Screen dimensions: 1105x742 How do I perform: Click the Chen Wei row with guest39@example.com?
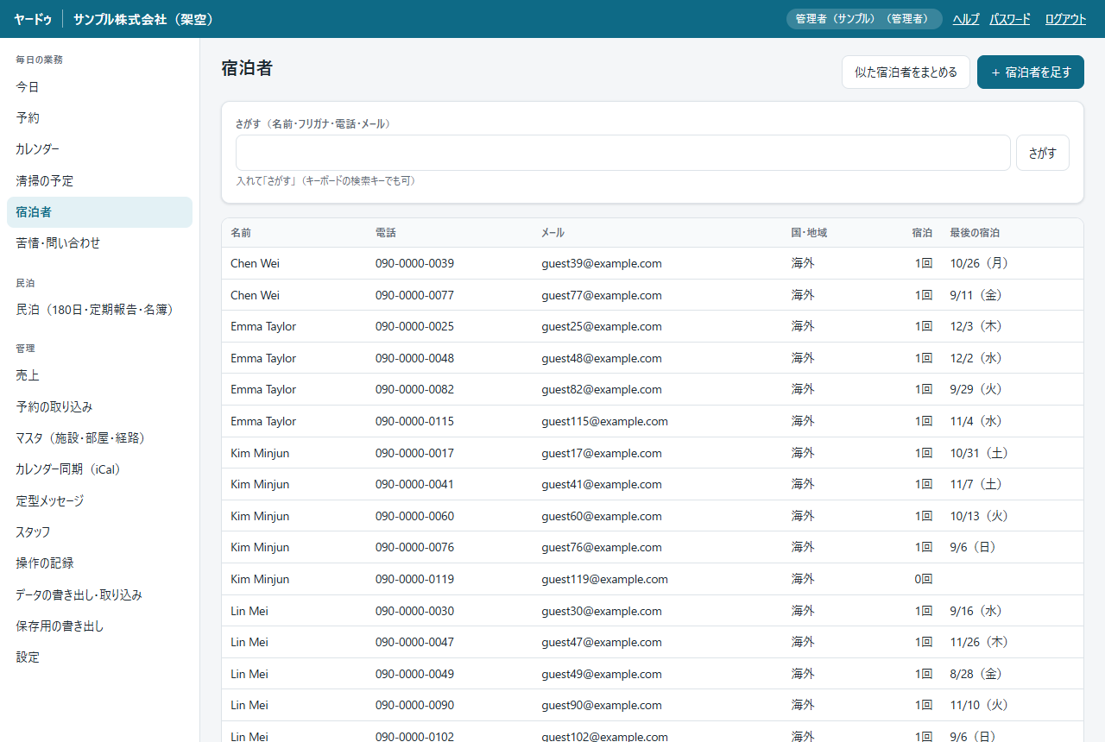tap(653, 263)
